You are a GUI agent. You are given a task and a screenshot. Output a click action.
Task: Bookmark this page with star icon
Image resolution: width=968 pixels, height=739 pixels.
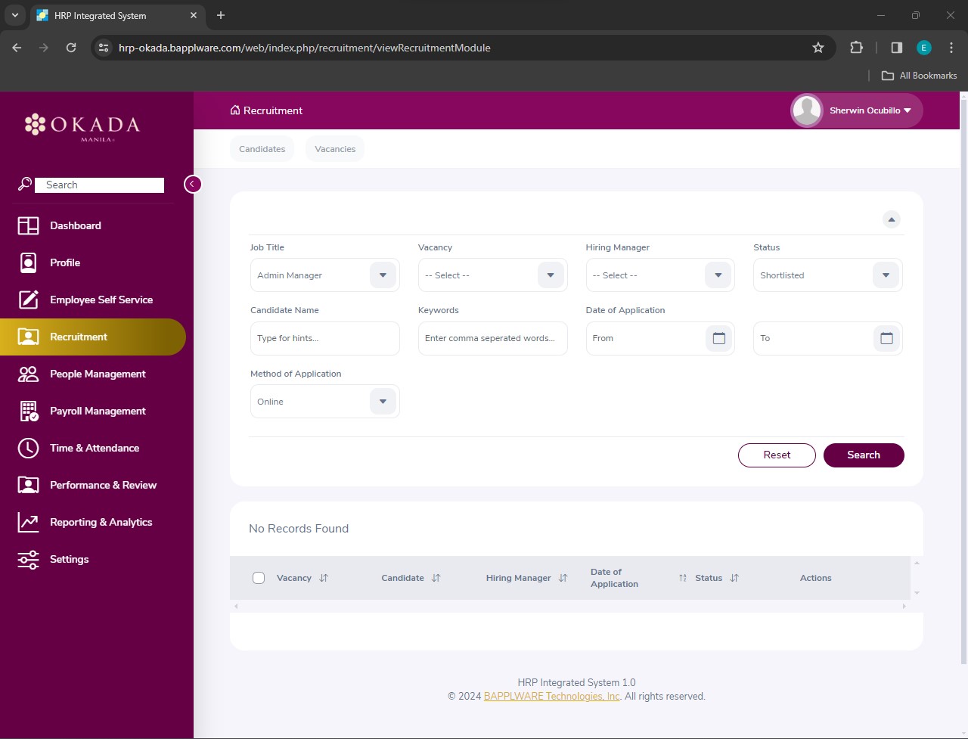tap(818, 48)
